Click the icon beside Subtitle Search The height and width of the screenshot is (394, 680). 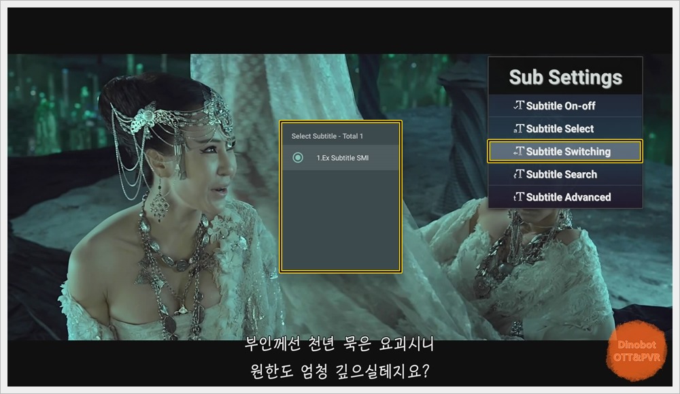[519, 174]
